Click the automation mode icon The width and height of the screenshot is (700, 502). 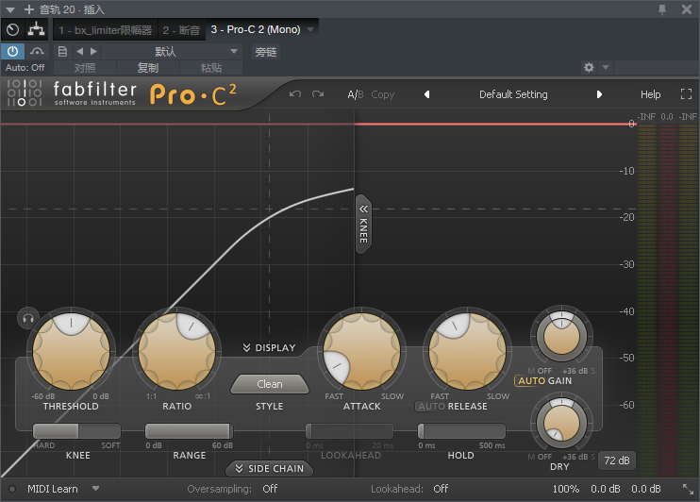point(37,51)
